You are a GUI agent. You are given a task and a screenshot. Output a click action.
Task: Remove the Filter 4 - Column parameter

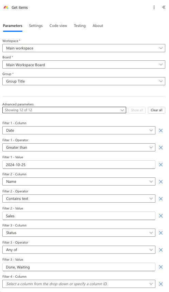(x=161, y=284)
